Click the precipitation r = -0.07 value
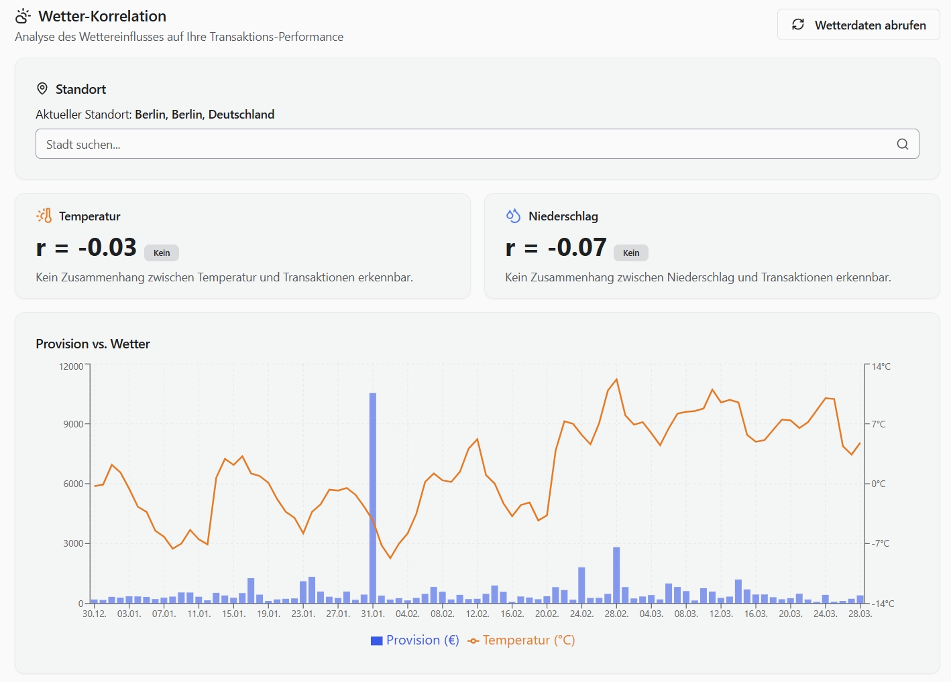The image size is (951, 682). tap(556, 248)
